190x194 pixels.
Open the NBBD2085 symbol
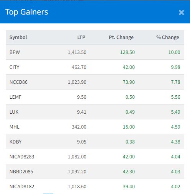coord(21,172)
